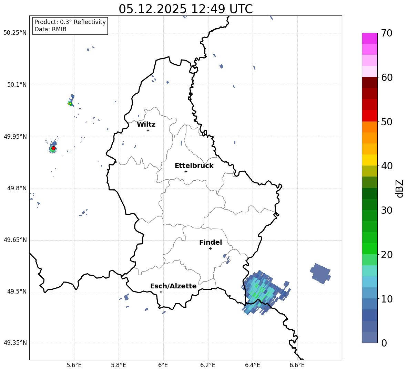Click the 6.2°E longitude label
Screen dimensions: 408x372
pos(208,365)
